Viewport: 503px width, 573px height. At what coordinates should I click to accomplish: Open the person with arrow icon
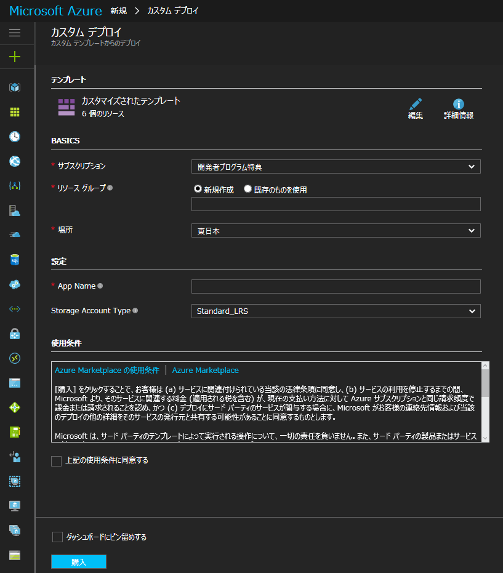[15, 457]
